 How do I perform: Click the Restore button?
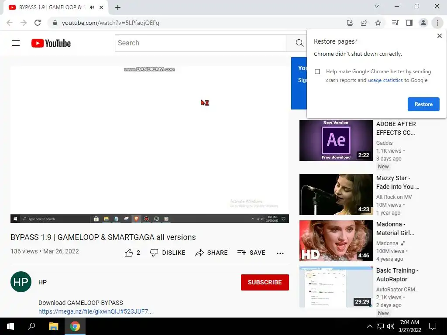[x=423, y=104]
